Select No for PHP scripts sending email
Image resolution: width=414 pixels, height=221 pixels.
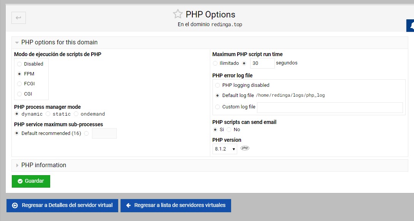click(229, 130)
